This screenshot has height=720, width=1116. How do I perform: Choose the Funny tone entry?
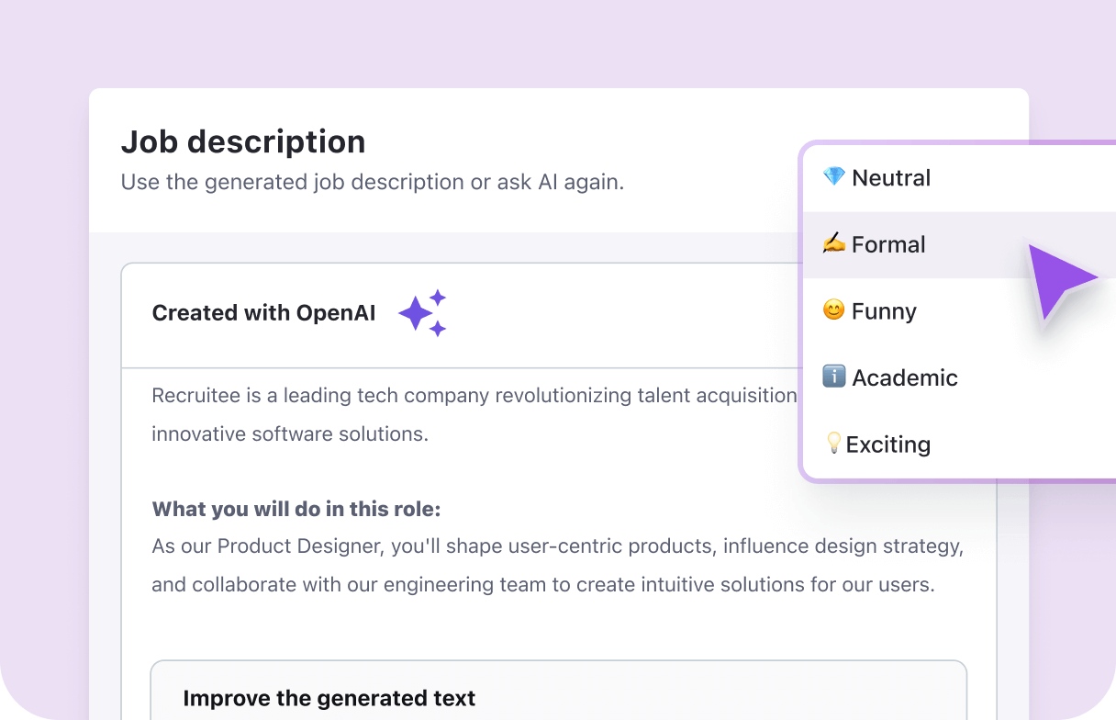[884, 310]
